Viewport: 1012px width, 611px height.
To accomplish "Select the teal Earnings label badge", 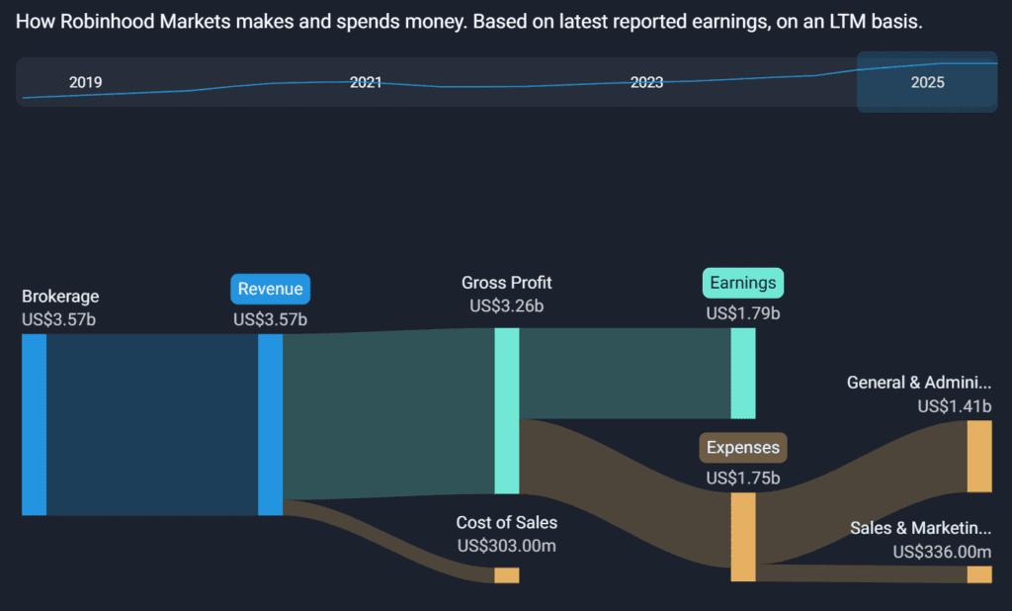I will coord(743,284).
